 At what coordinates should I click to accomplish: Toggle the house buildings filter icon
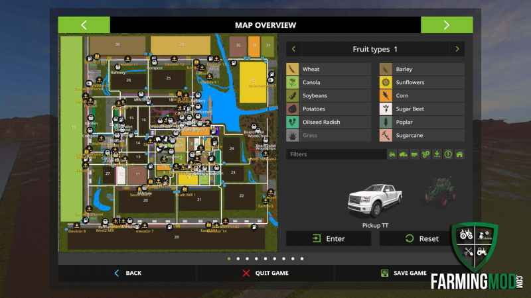click(459, 154)
